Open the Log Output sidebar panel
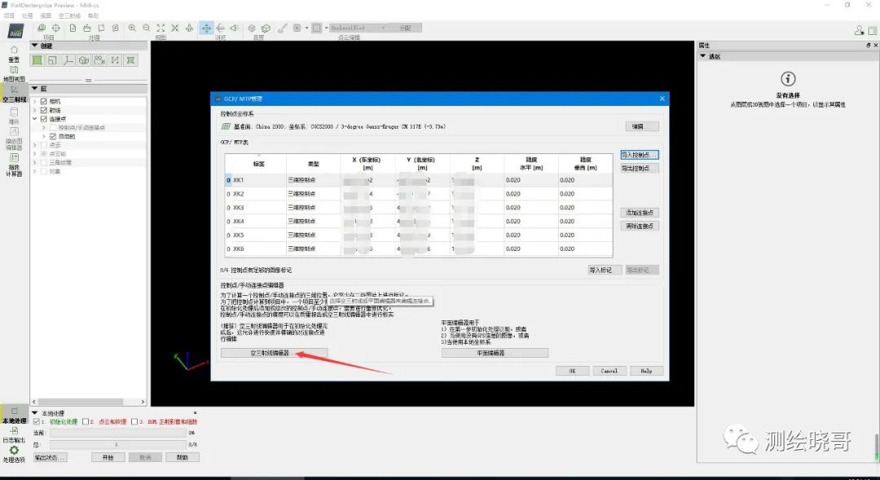The width and height of the screenshot is (880, 480). pyautogui.click(x=14, y=435)
